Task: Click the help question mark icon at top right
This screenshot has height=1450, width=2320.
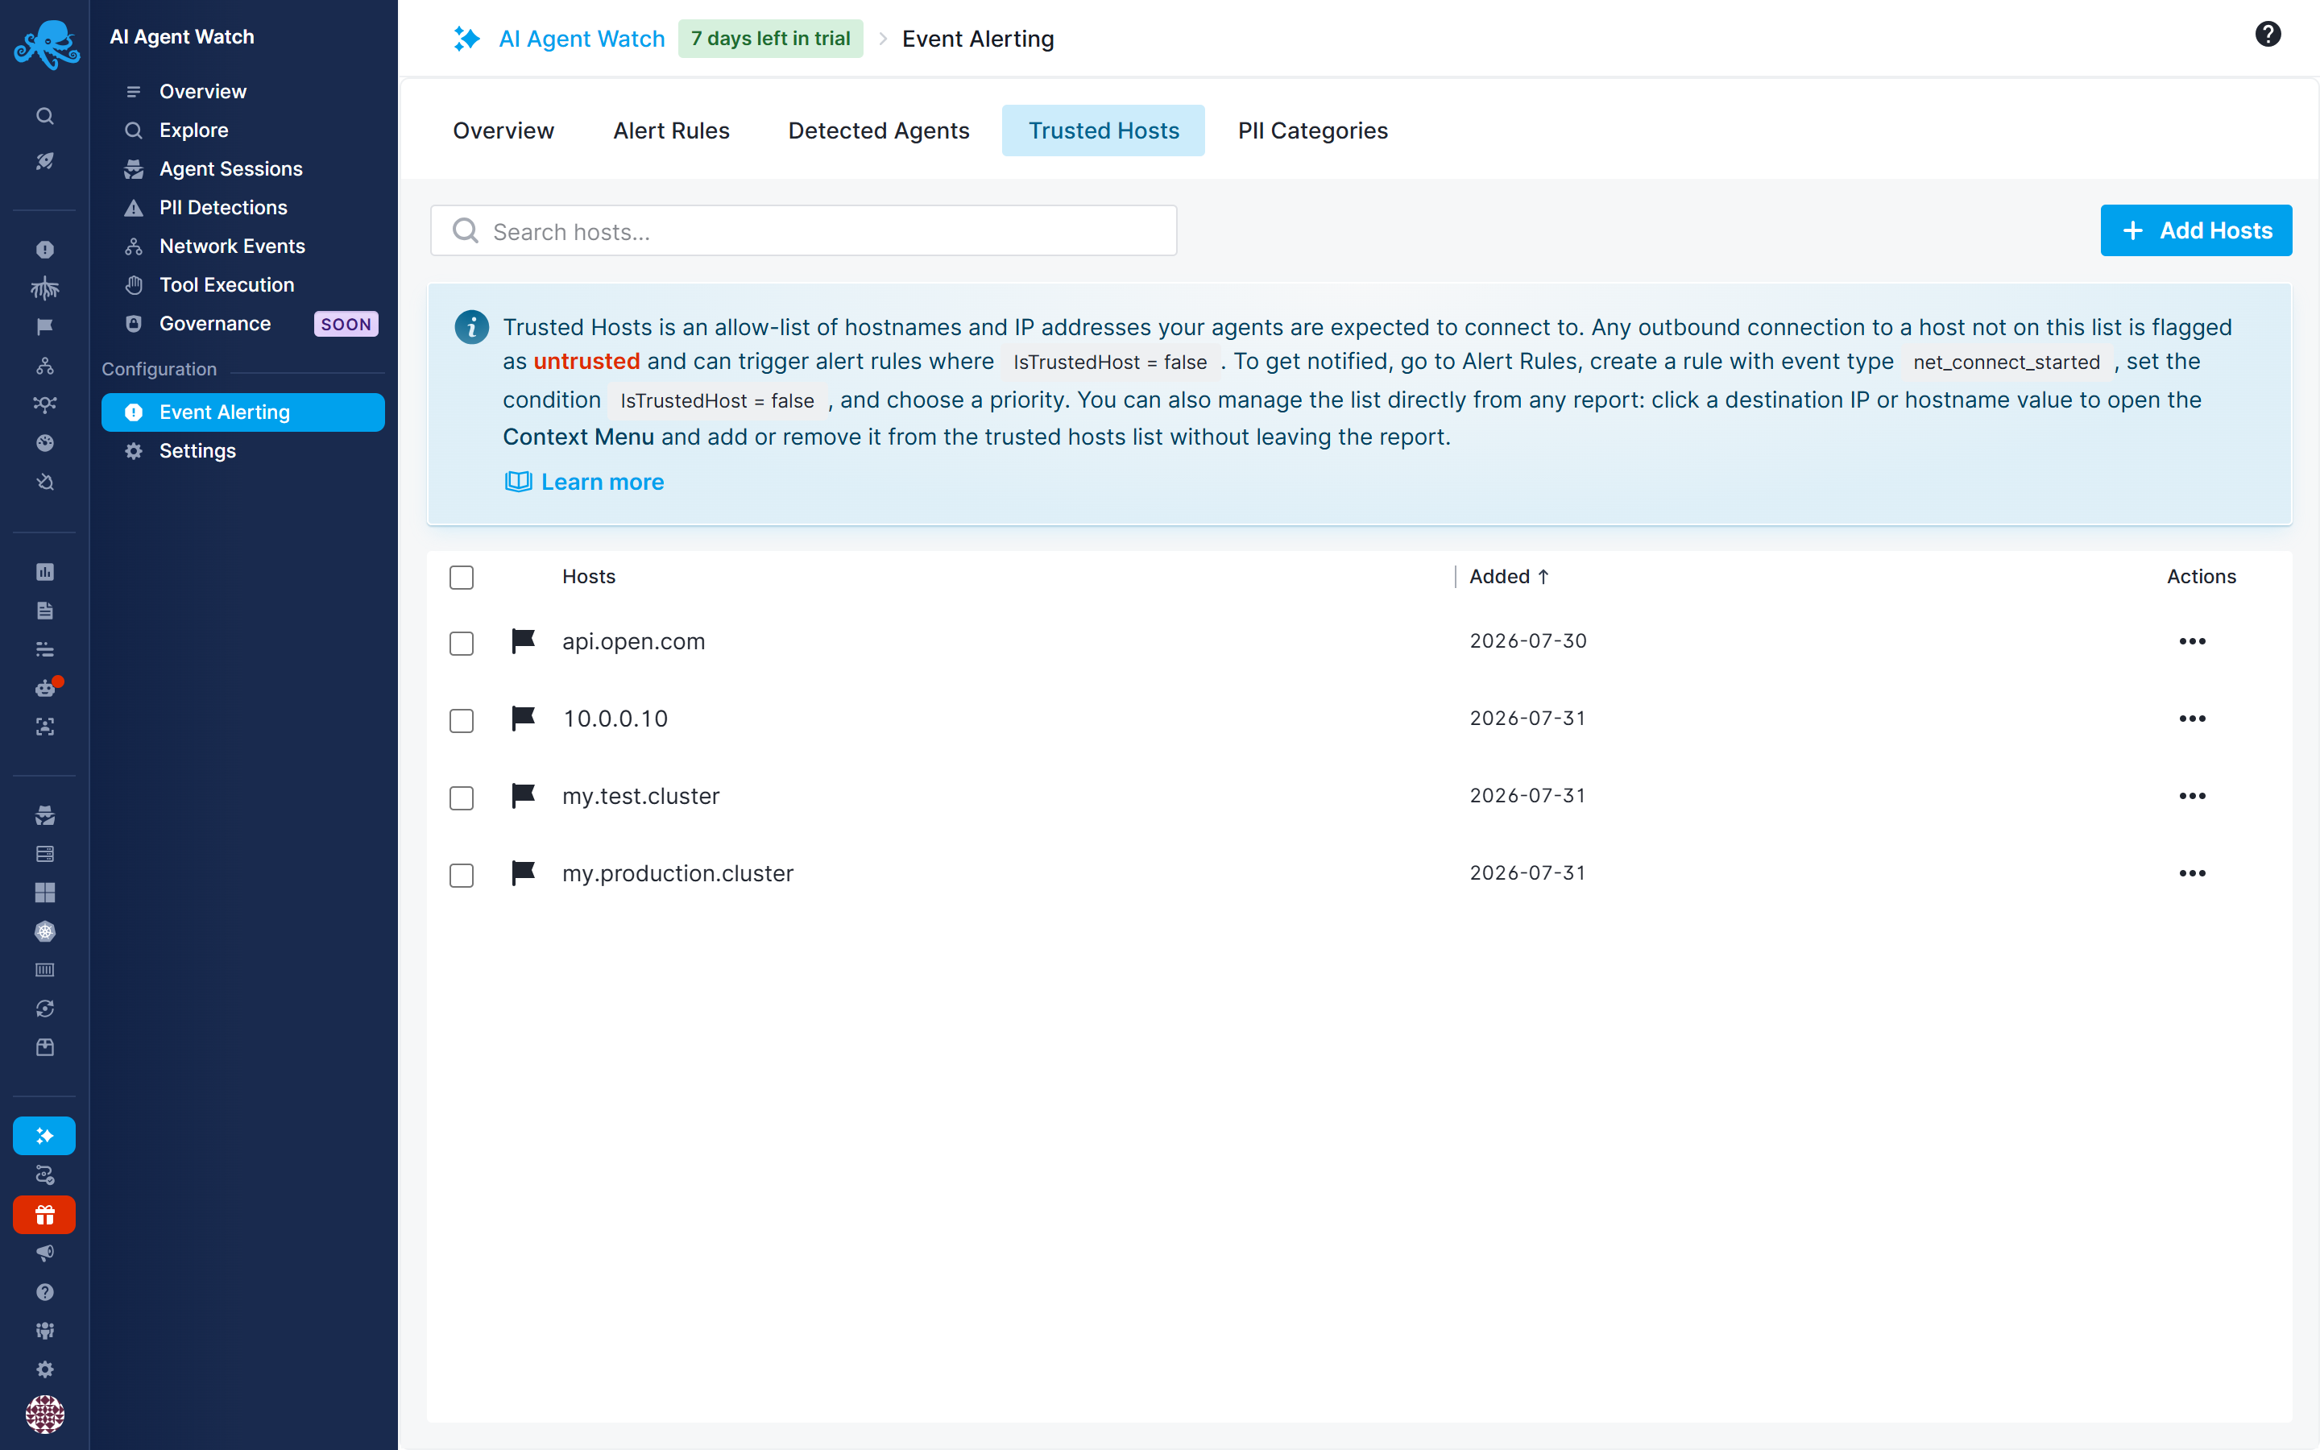Action: click(2268, 35)
